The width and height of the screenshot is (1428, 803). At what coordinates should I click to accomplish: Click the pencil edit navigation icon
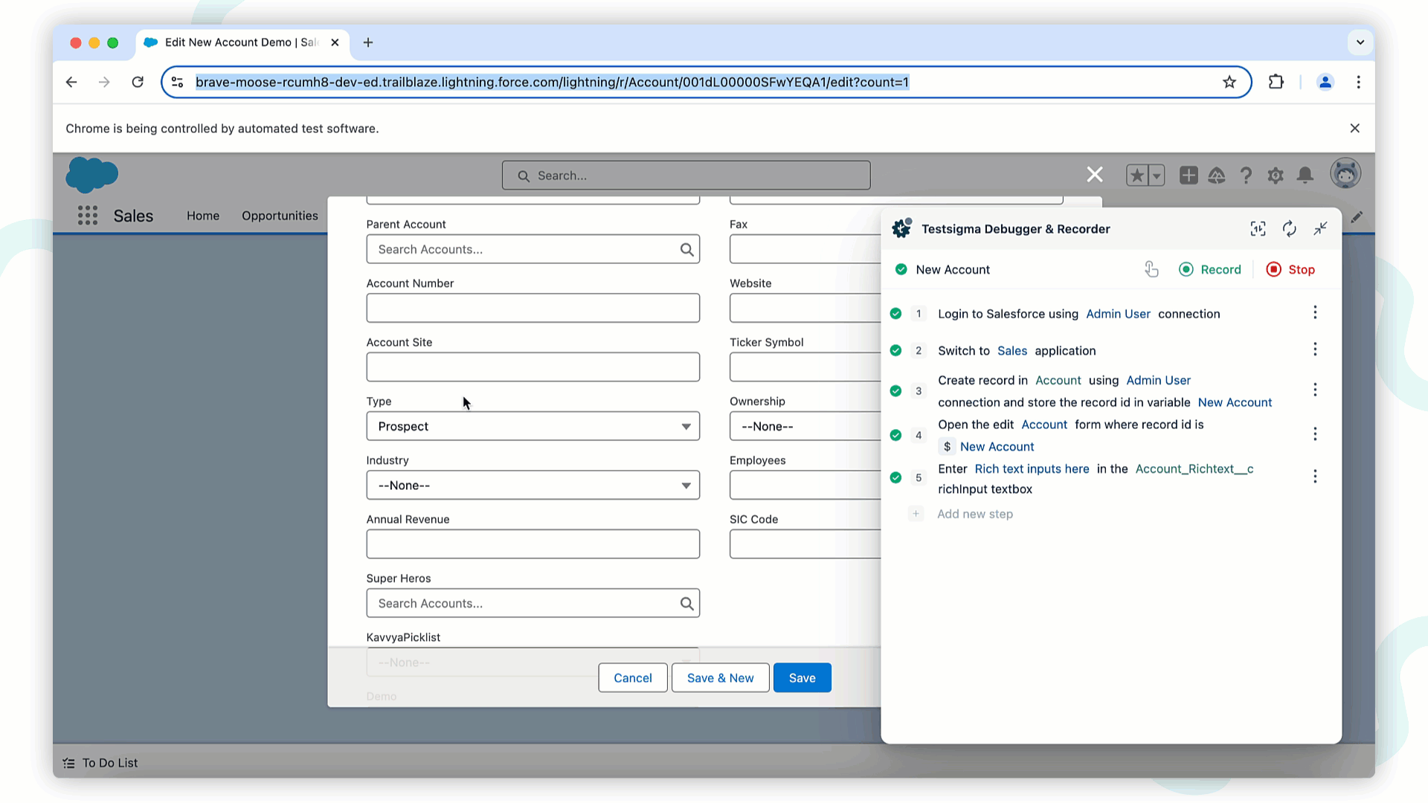(x=1357, y=217)
